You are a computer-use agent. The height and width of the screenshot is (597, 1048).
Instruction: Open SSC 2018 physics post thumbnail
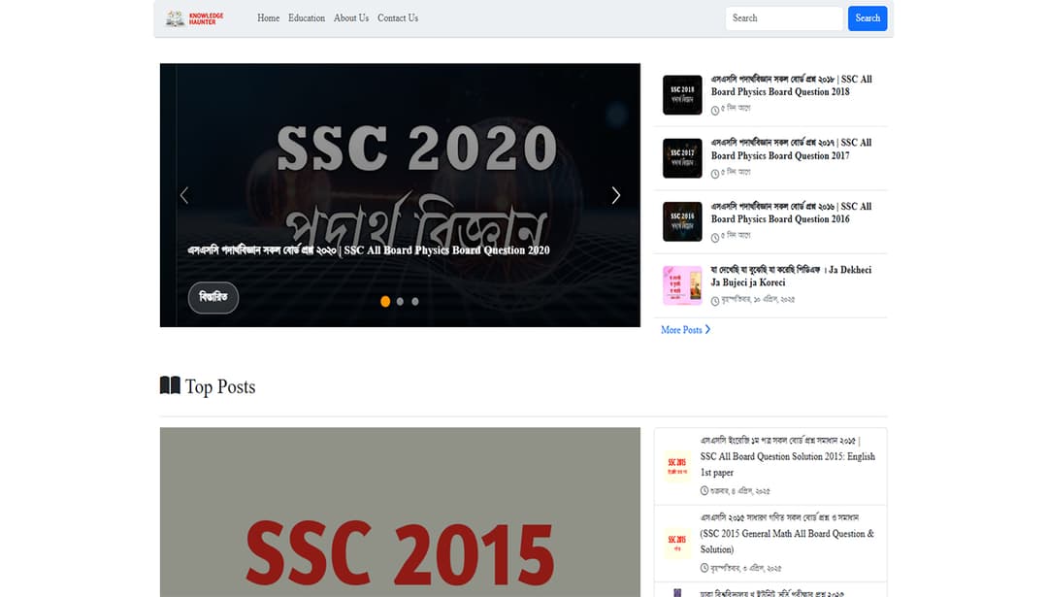682,94
